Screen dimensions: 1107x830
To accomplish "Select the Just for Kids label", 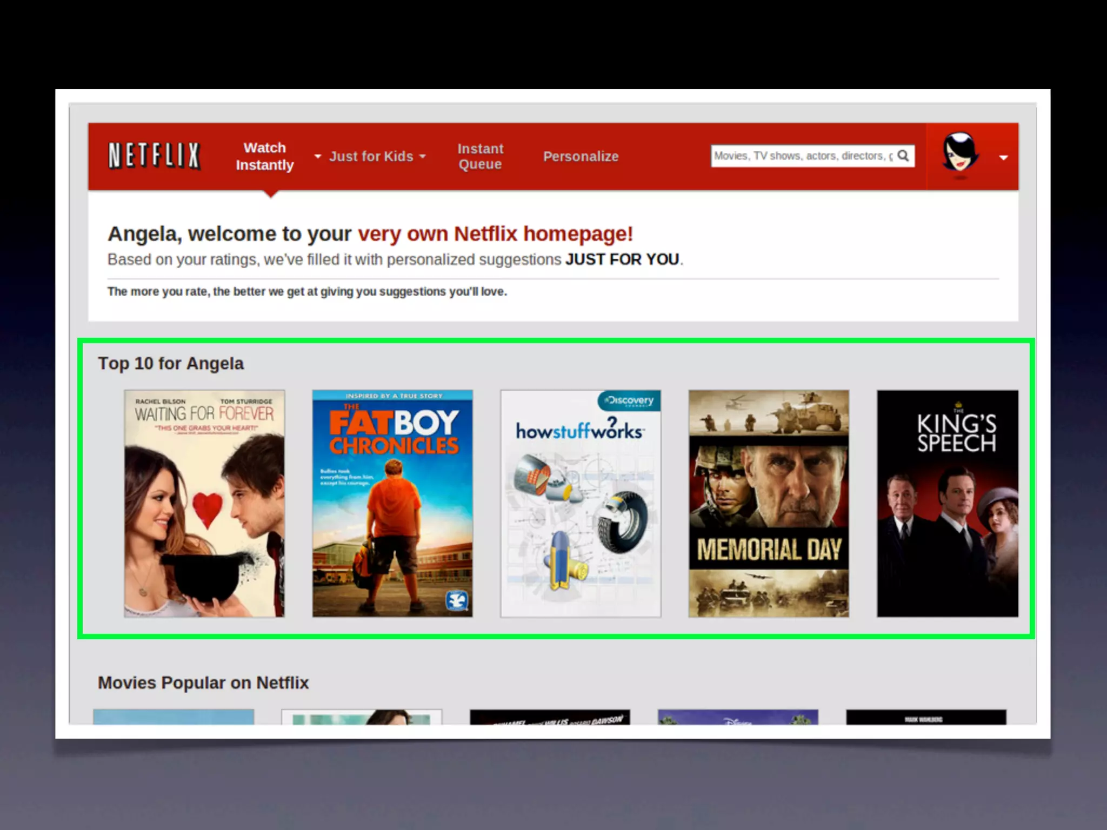I will [371, 156].
